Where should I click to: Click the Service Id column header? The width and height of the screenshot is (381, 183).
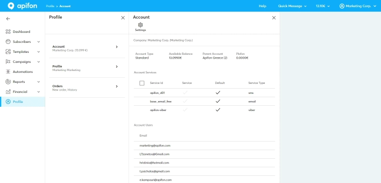click(157, 83)
